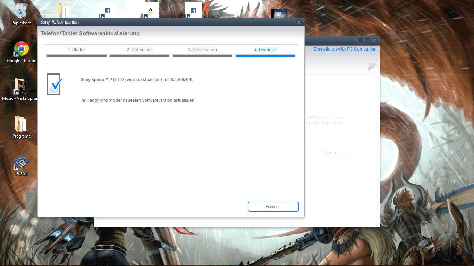Click the progress bar under Starten
Viewport: 474px width, 266px height.
(x=77, y=56)
